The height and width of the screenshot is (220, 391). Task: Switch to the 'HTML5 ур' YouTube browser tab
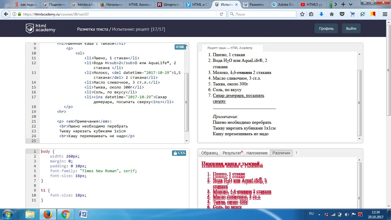[x=312, y=5]
